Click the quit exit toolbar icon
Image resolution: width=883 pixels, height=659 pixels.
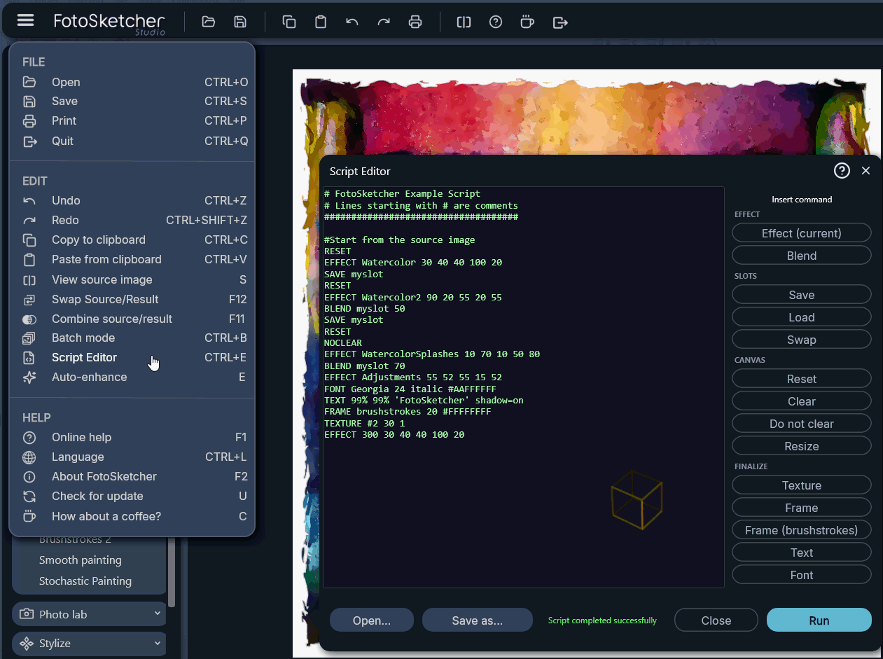(560, 22)
